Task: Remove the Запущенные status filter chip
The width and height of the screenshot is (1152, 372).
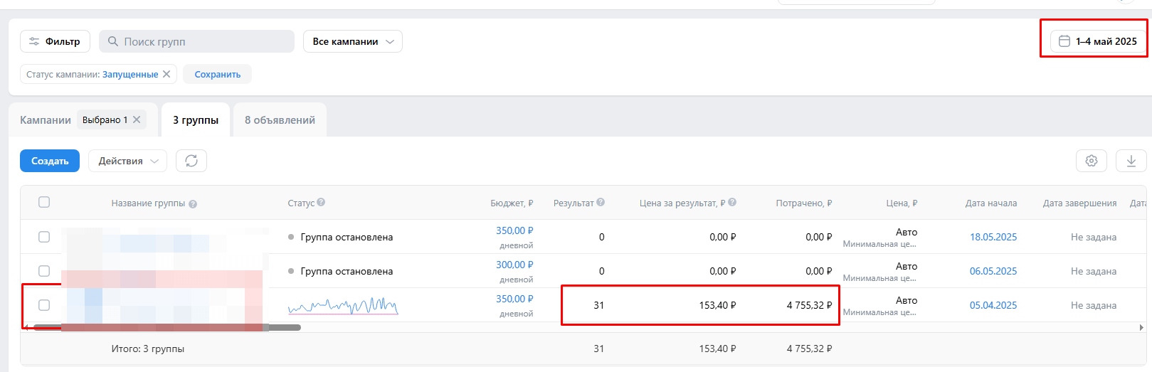Action: click(x=167, y=74)
